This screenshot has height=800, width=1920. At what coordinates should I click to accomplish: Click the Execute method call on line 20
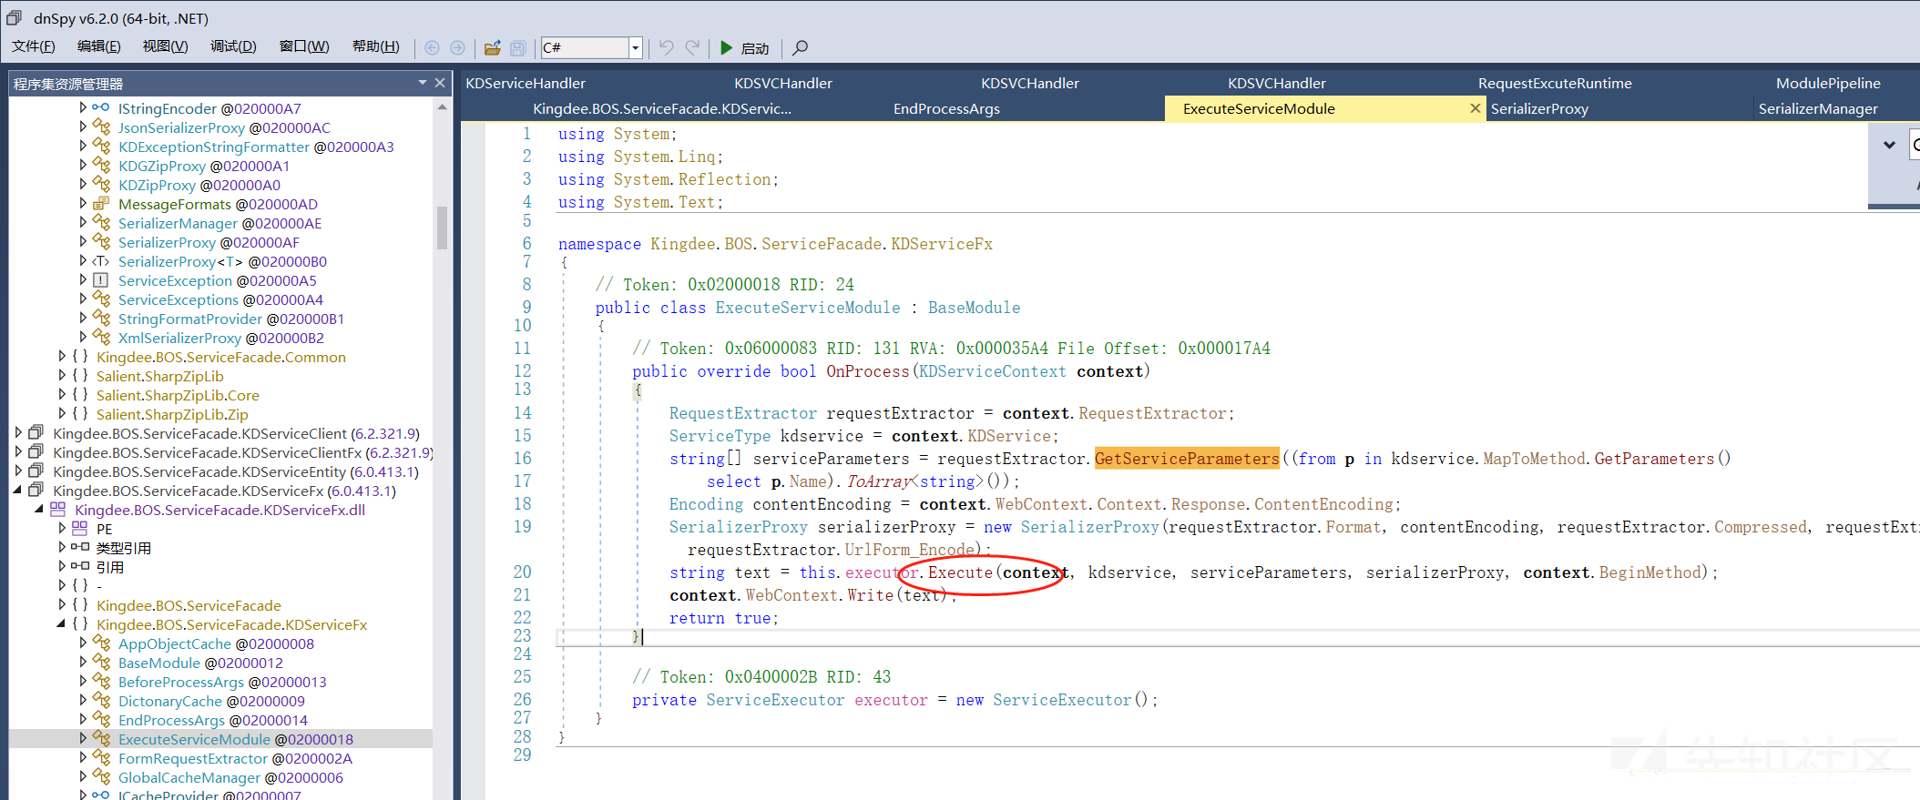tap(960, 572)
